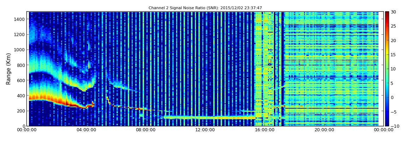Click the colorbar −5 tick label

point(393,112)
